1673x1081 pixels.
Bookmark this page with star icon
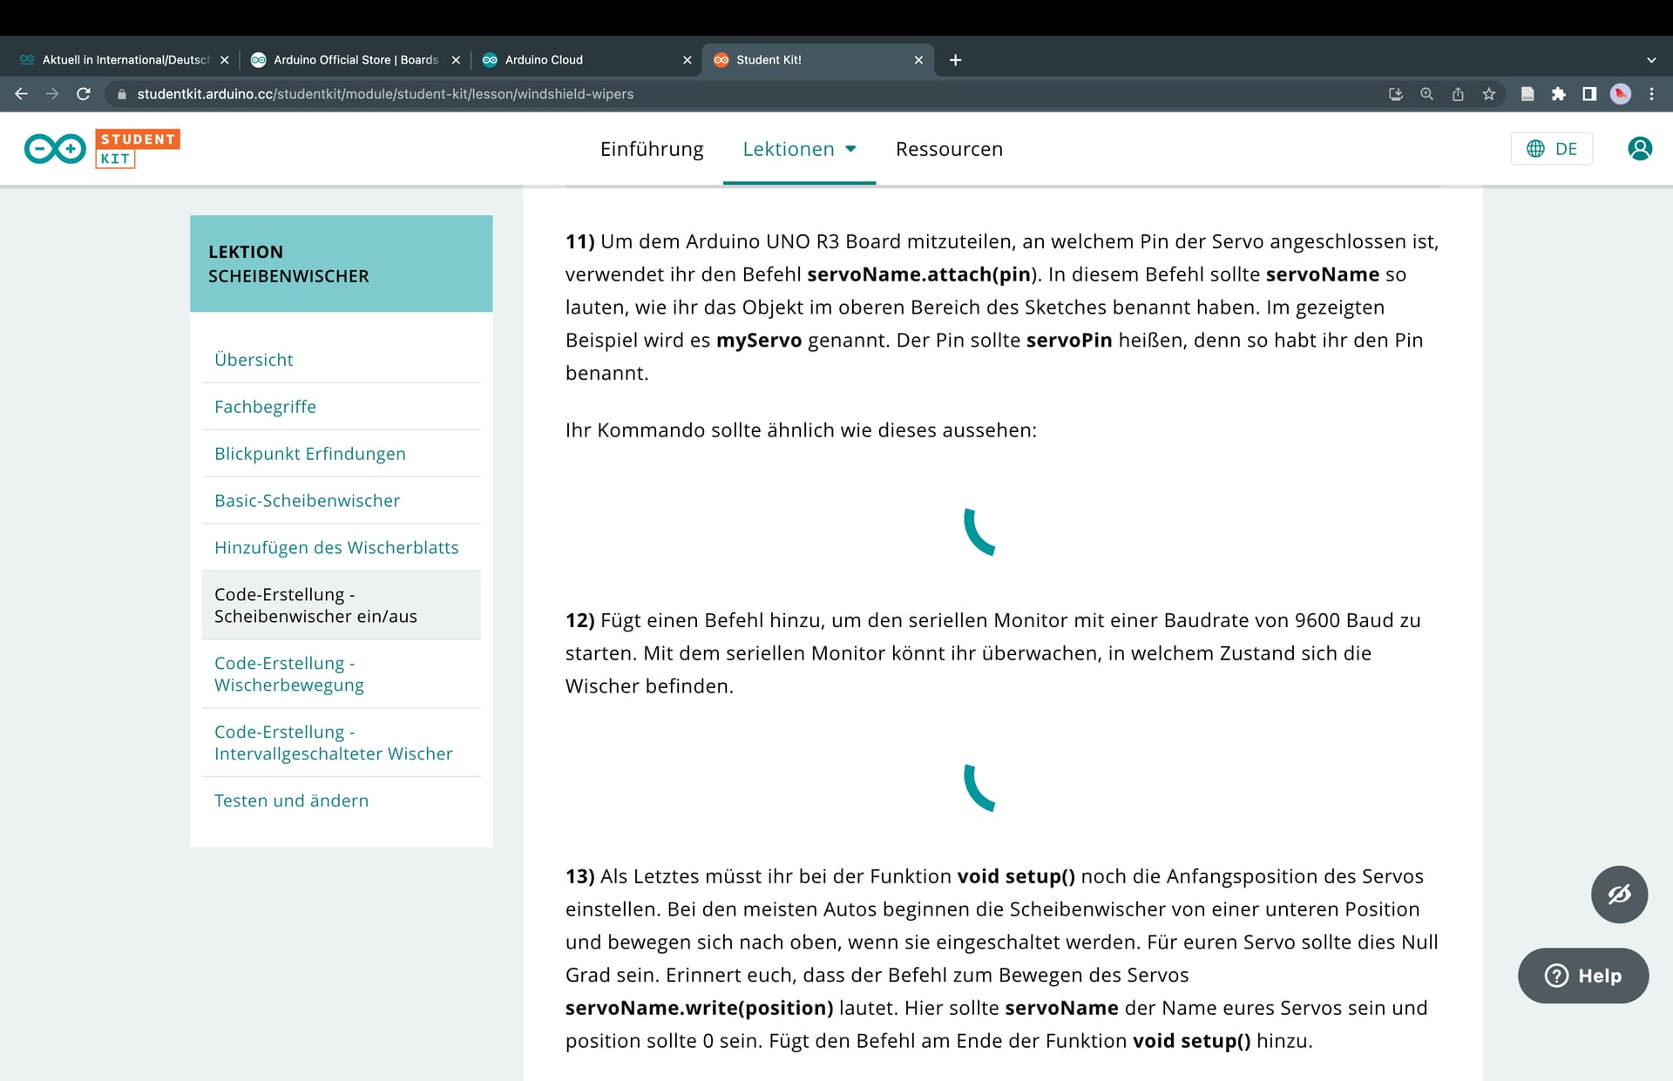tap(1489, 94)
